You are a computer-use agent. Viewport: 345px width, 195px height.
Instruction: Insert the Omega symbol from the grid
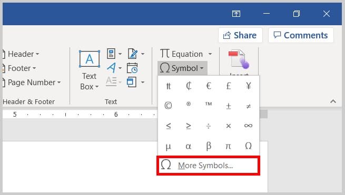point(249,146)
